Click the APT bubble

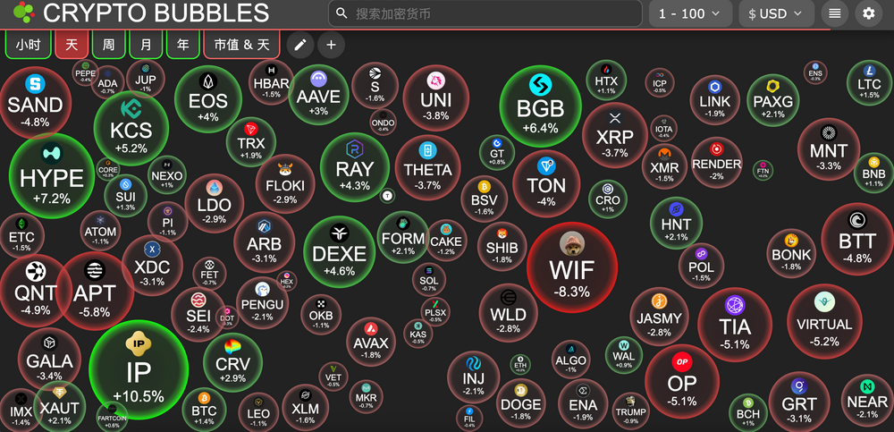pyautogui.click(x=95, y=291)
